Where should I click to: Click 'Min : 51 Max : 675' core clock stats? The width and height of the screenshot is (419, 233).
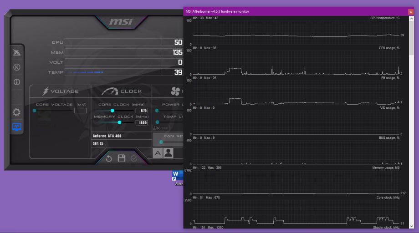coord(206,198)
